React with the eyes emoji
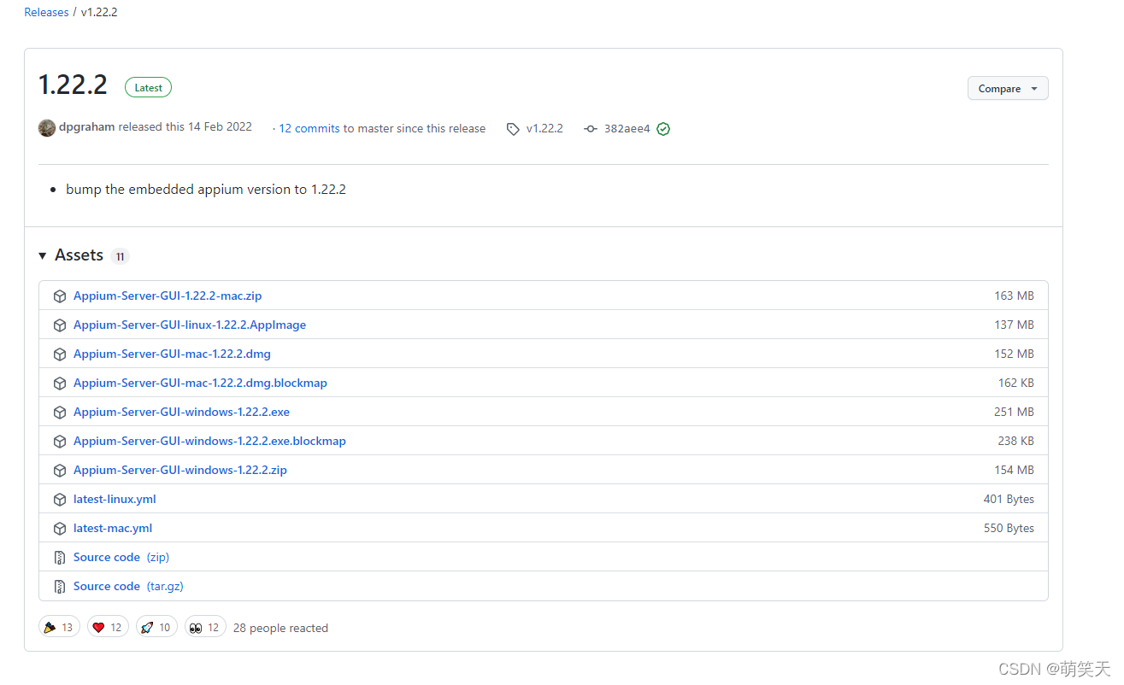1124x685 pixels. point(205,627)
